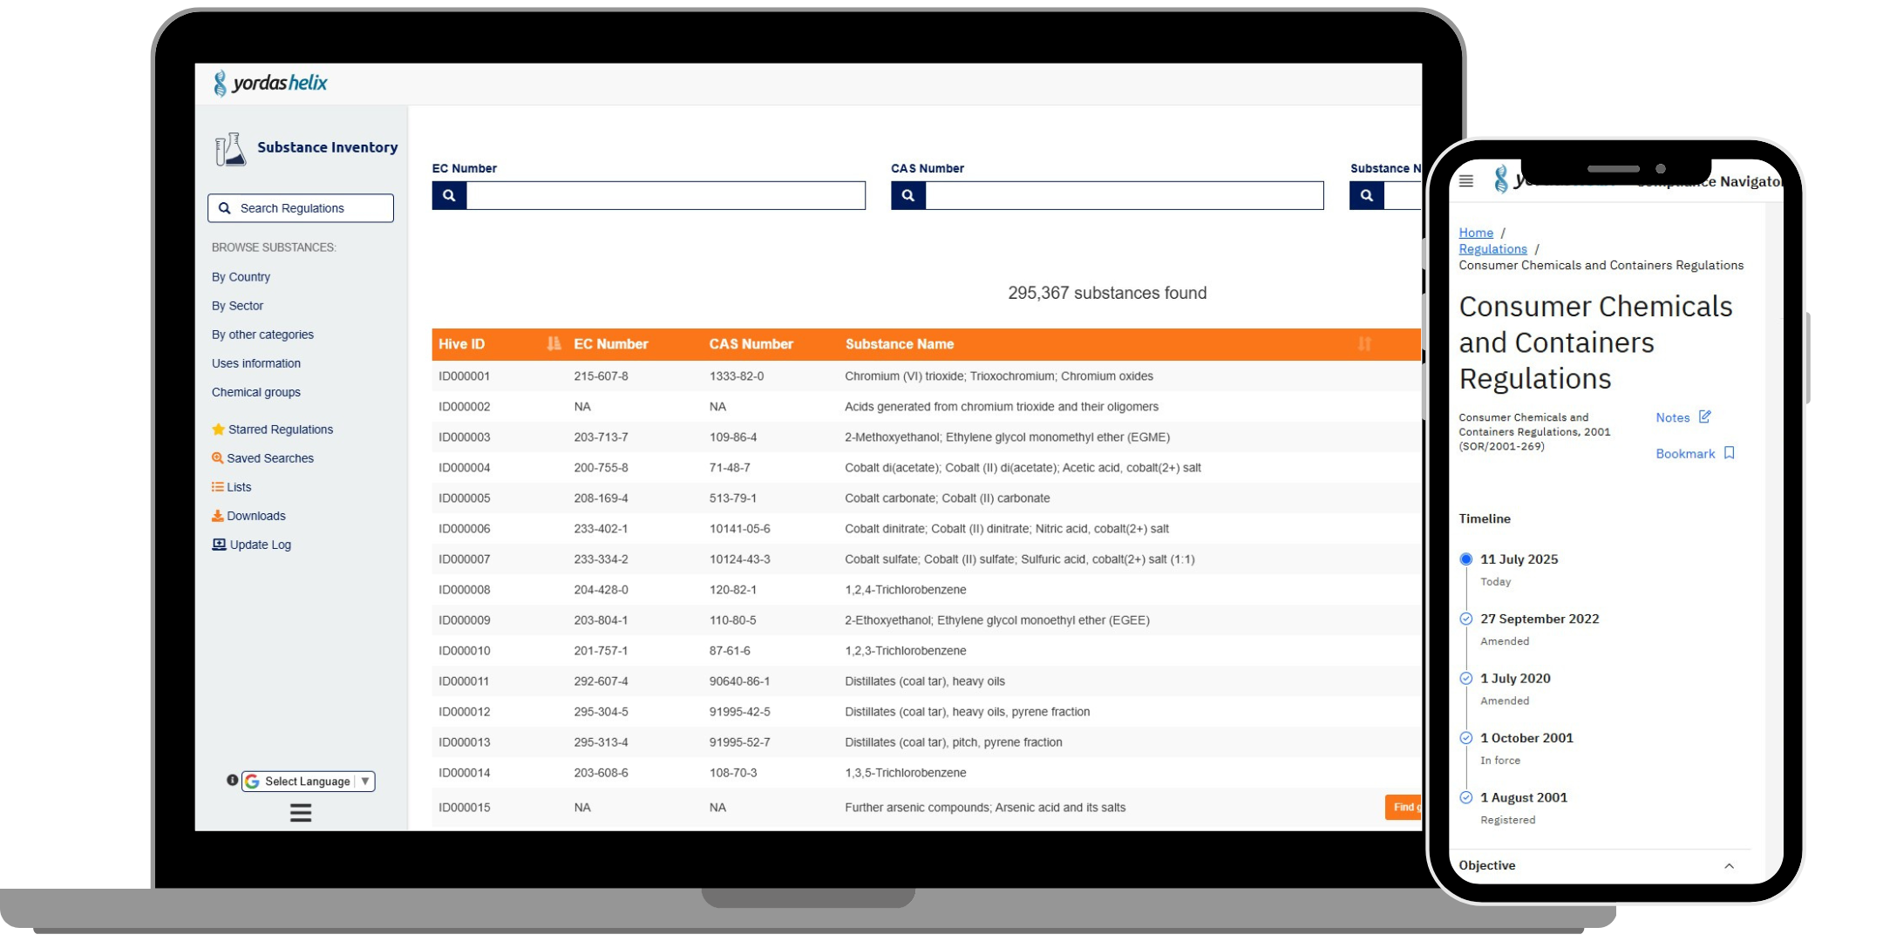This screenshot has height=941, width=1883.
Task: Open Starred Regulations in sidebar
Action: [280, 430]
